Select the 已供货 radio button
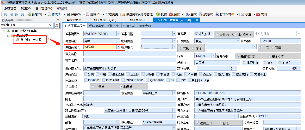 pyautogui.click(x=93, y=86)
